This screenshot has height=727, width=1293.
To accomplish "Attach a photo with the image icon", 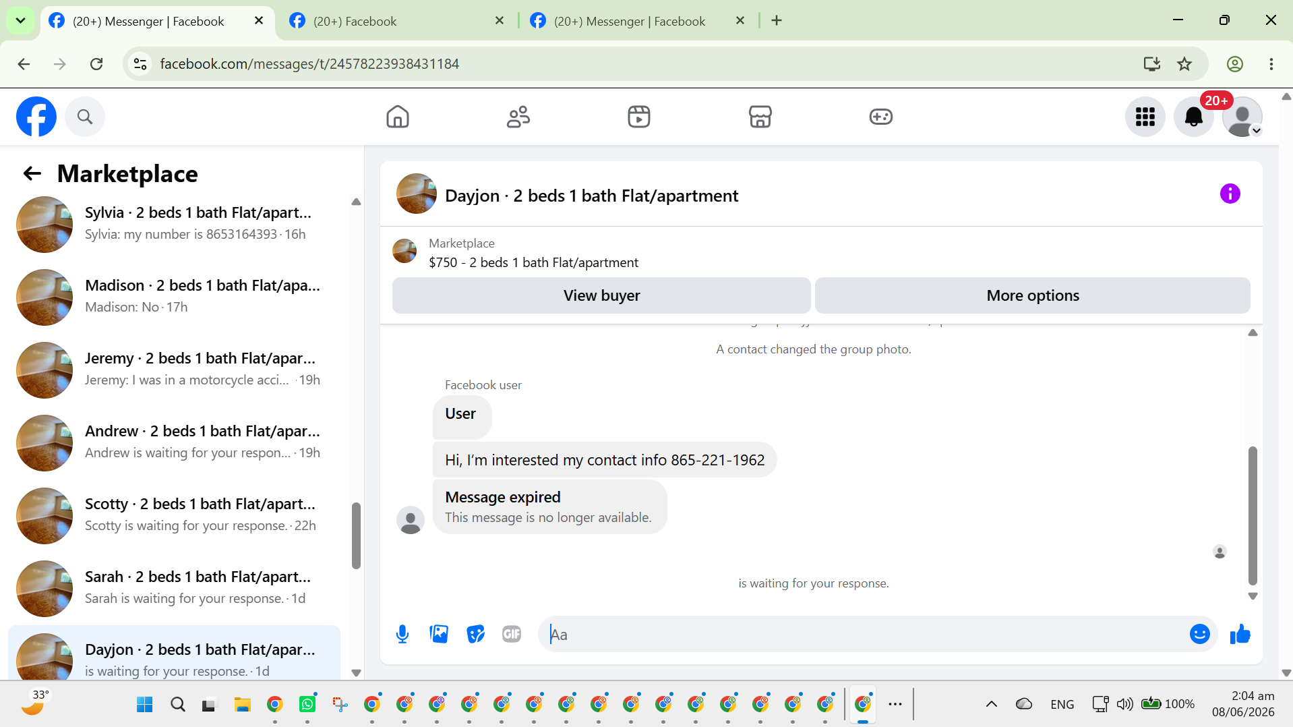I will (439, 634).
